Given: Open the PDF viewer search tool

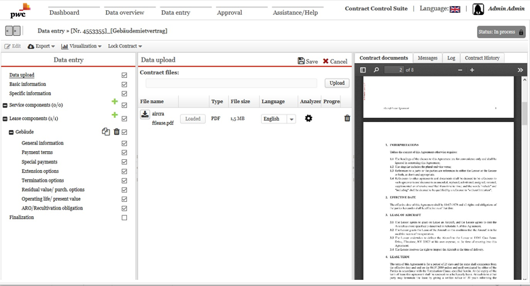Looking at the screenshot, I should (x=376, y=70).
